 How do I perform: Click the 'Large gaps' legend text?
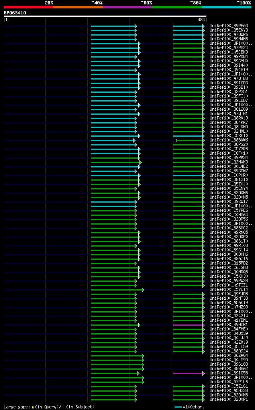49,407
